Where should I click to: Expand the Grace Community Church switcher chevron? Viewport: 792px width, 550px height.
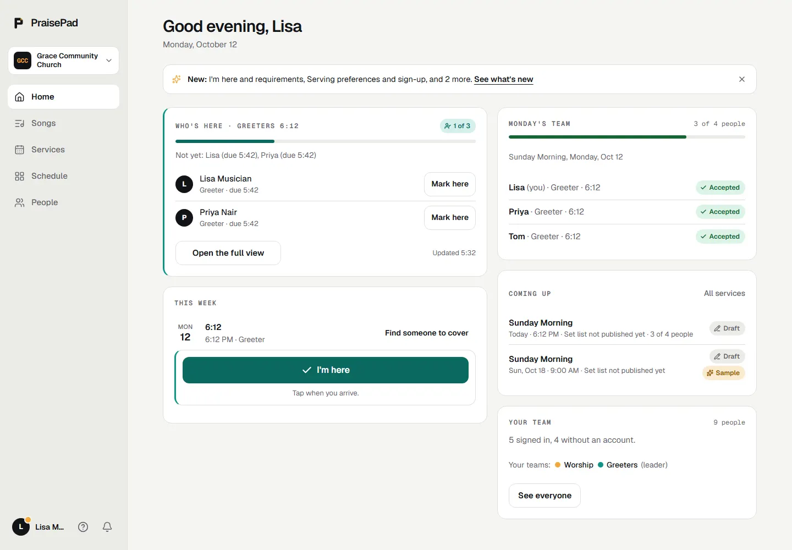tap(109, 61)
